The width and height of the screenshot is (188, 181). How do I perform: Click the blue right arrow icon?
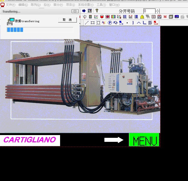pyautogui.click(x=84, y=11)
